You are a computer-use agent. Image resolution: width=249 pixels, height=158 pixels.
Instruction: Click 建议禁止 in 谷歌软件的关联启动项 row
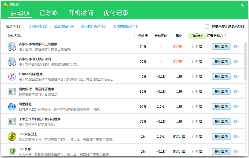(179, 62)
